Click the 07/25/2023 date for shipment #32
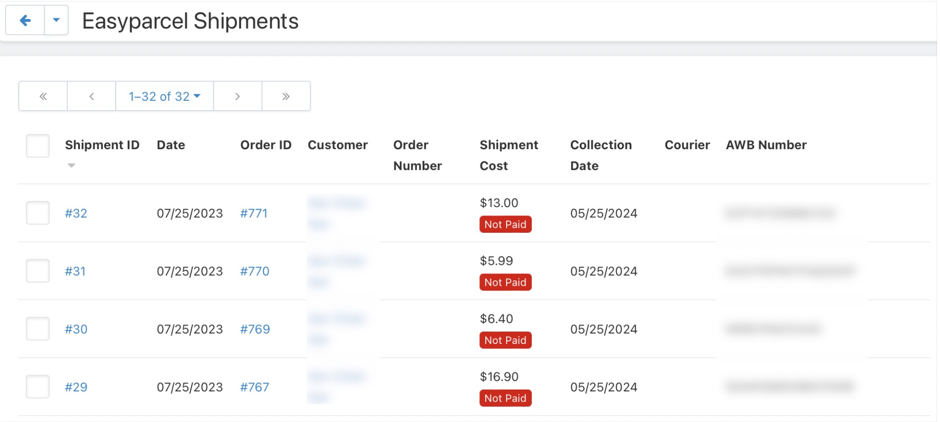This screenshot has height=422, width=940. pyautogui.click(x=190, y=213)
